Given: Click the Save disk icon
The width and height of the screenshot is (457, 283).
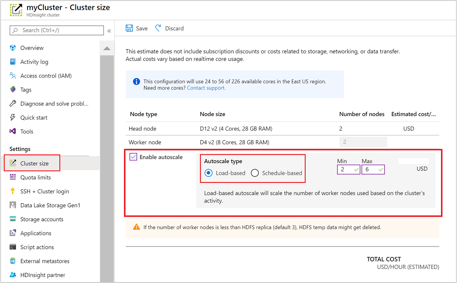Looking at the screenshot, I should click(x=129, y=28).
